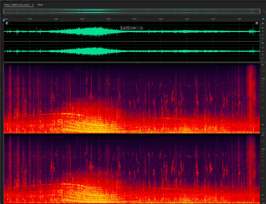Click the Hz label of the upper spectrogram
The height and width of the screenshot is (204, 266).
coord(263,65)
